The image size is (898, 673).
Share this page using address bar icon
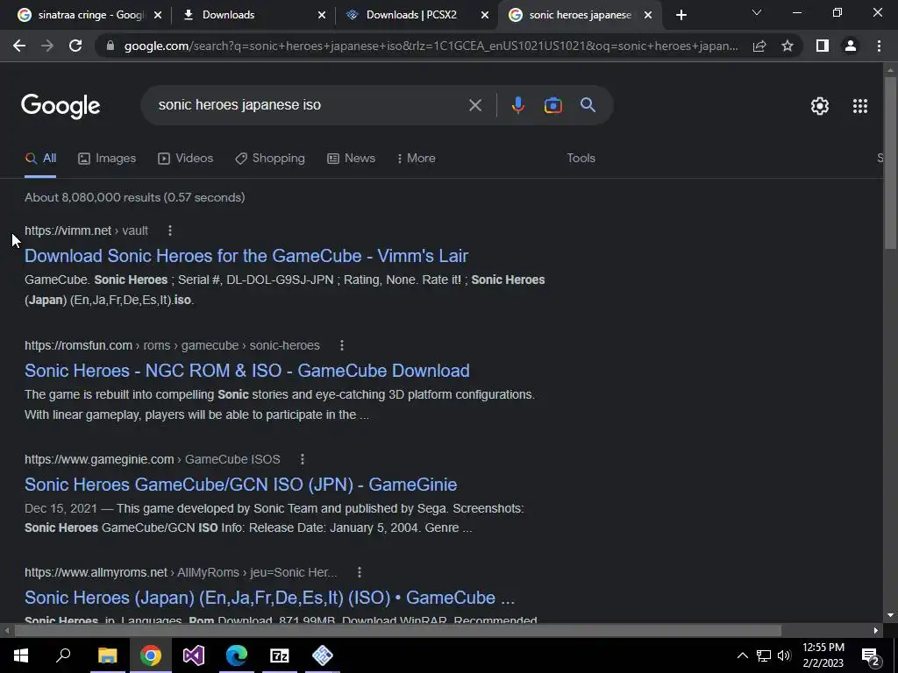click(x=759, y=46)
